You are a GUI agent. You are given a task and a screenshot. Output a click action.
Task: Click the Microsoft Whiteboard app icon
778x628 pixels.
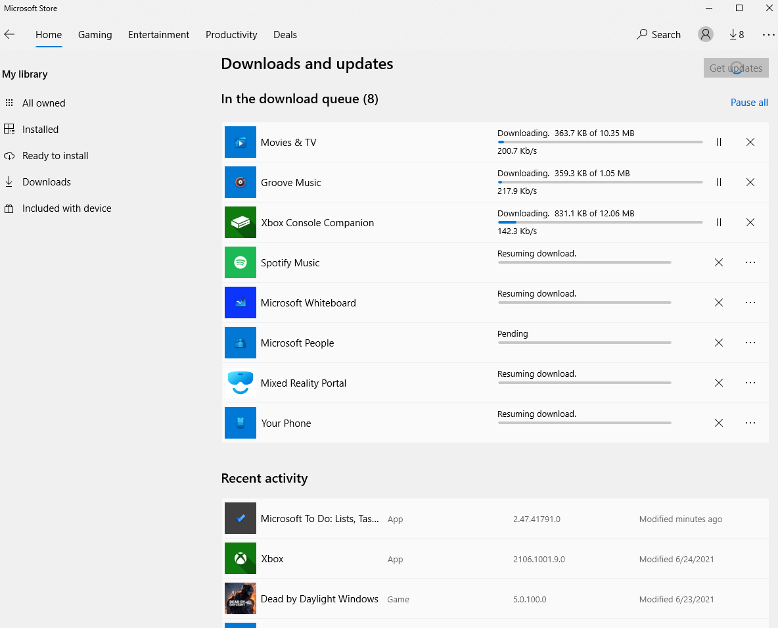coord(240,302)
